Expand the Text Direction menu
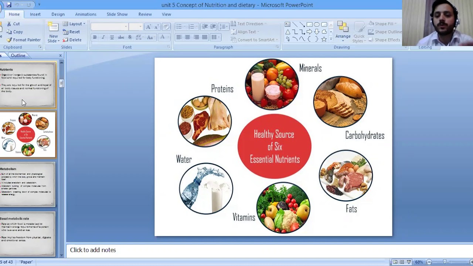This screenshot has height=266, width=473. click(x=248, y=24)
